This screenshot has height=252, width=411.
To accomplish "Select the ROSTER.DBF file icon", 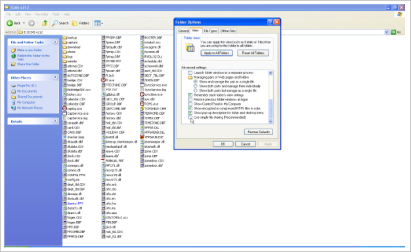I will click(x=142, y=37).
